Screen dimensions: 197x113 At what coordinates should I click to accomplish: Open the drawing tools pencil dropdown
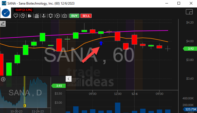(3, 24)
